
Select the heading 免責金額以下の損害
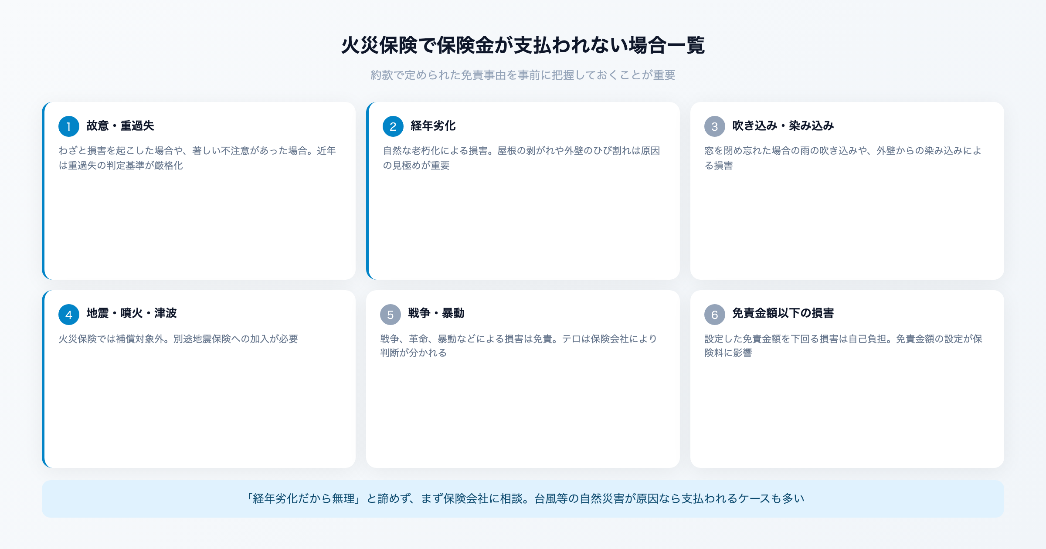pyautogui.click(x=783, y=313)
